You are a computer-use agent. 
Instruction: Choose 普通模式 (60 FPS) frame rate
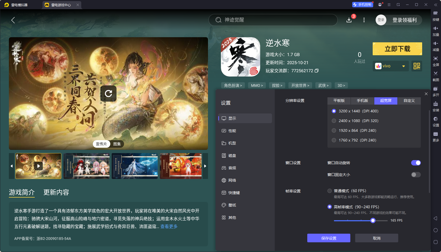[x=330, y=191]
